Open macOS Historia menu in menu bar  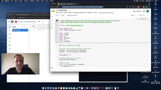tap(26, 1)
